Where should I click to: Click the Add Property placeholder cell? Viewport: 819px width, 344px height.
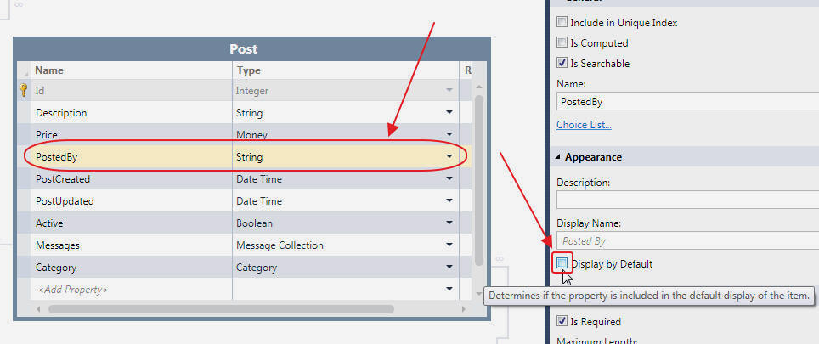(131, 289)
